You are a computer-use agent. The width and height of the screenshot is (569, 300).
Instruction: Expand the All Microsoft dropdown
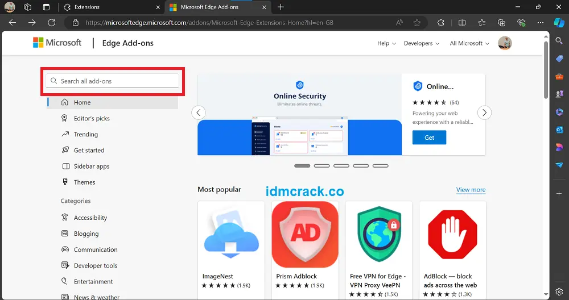(x=469, y=43)
